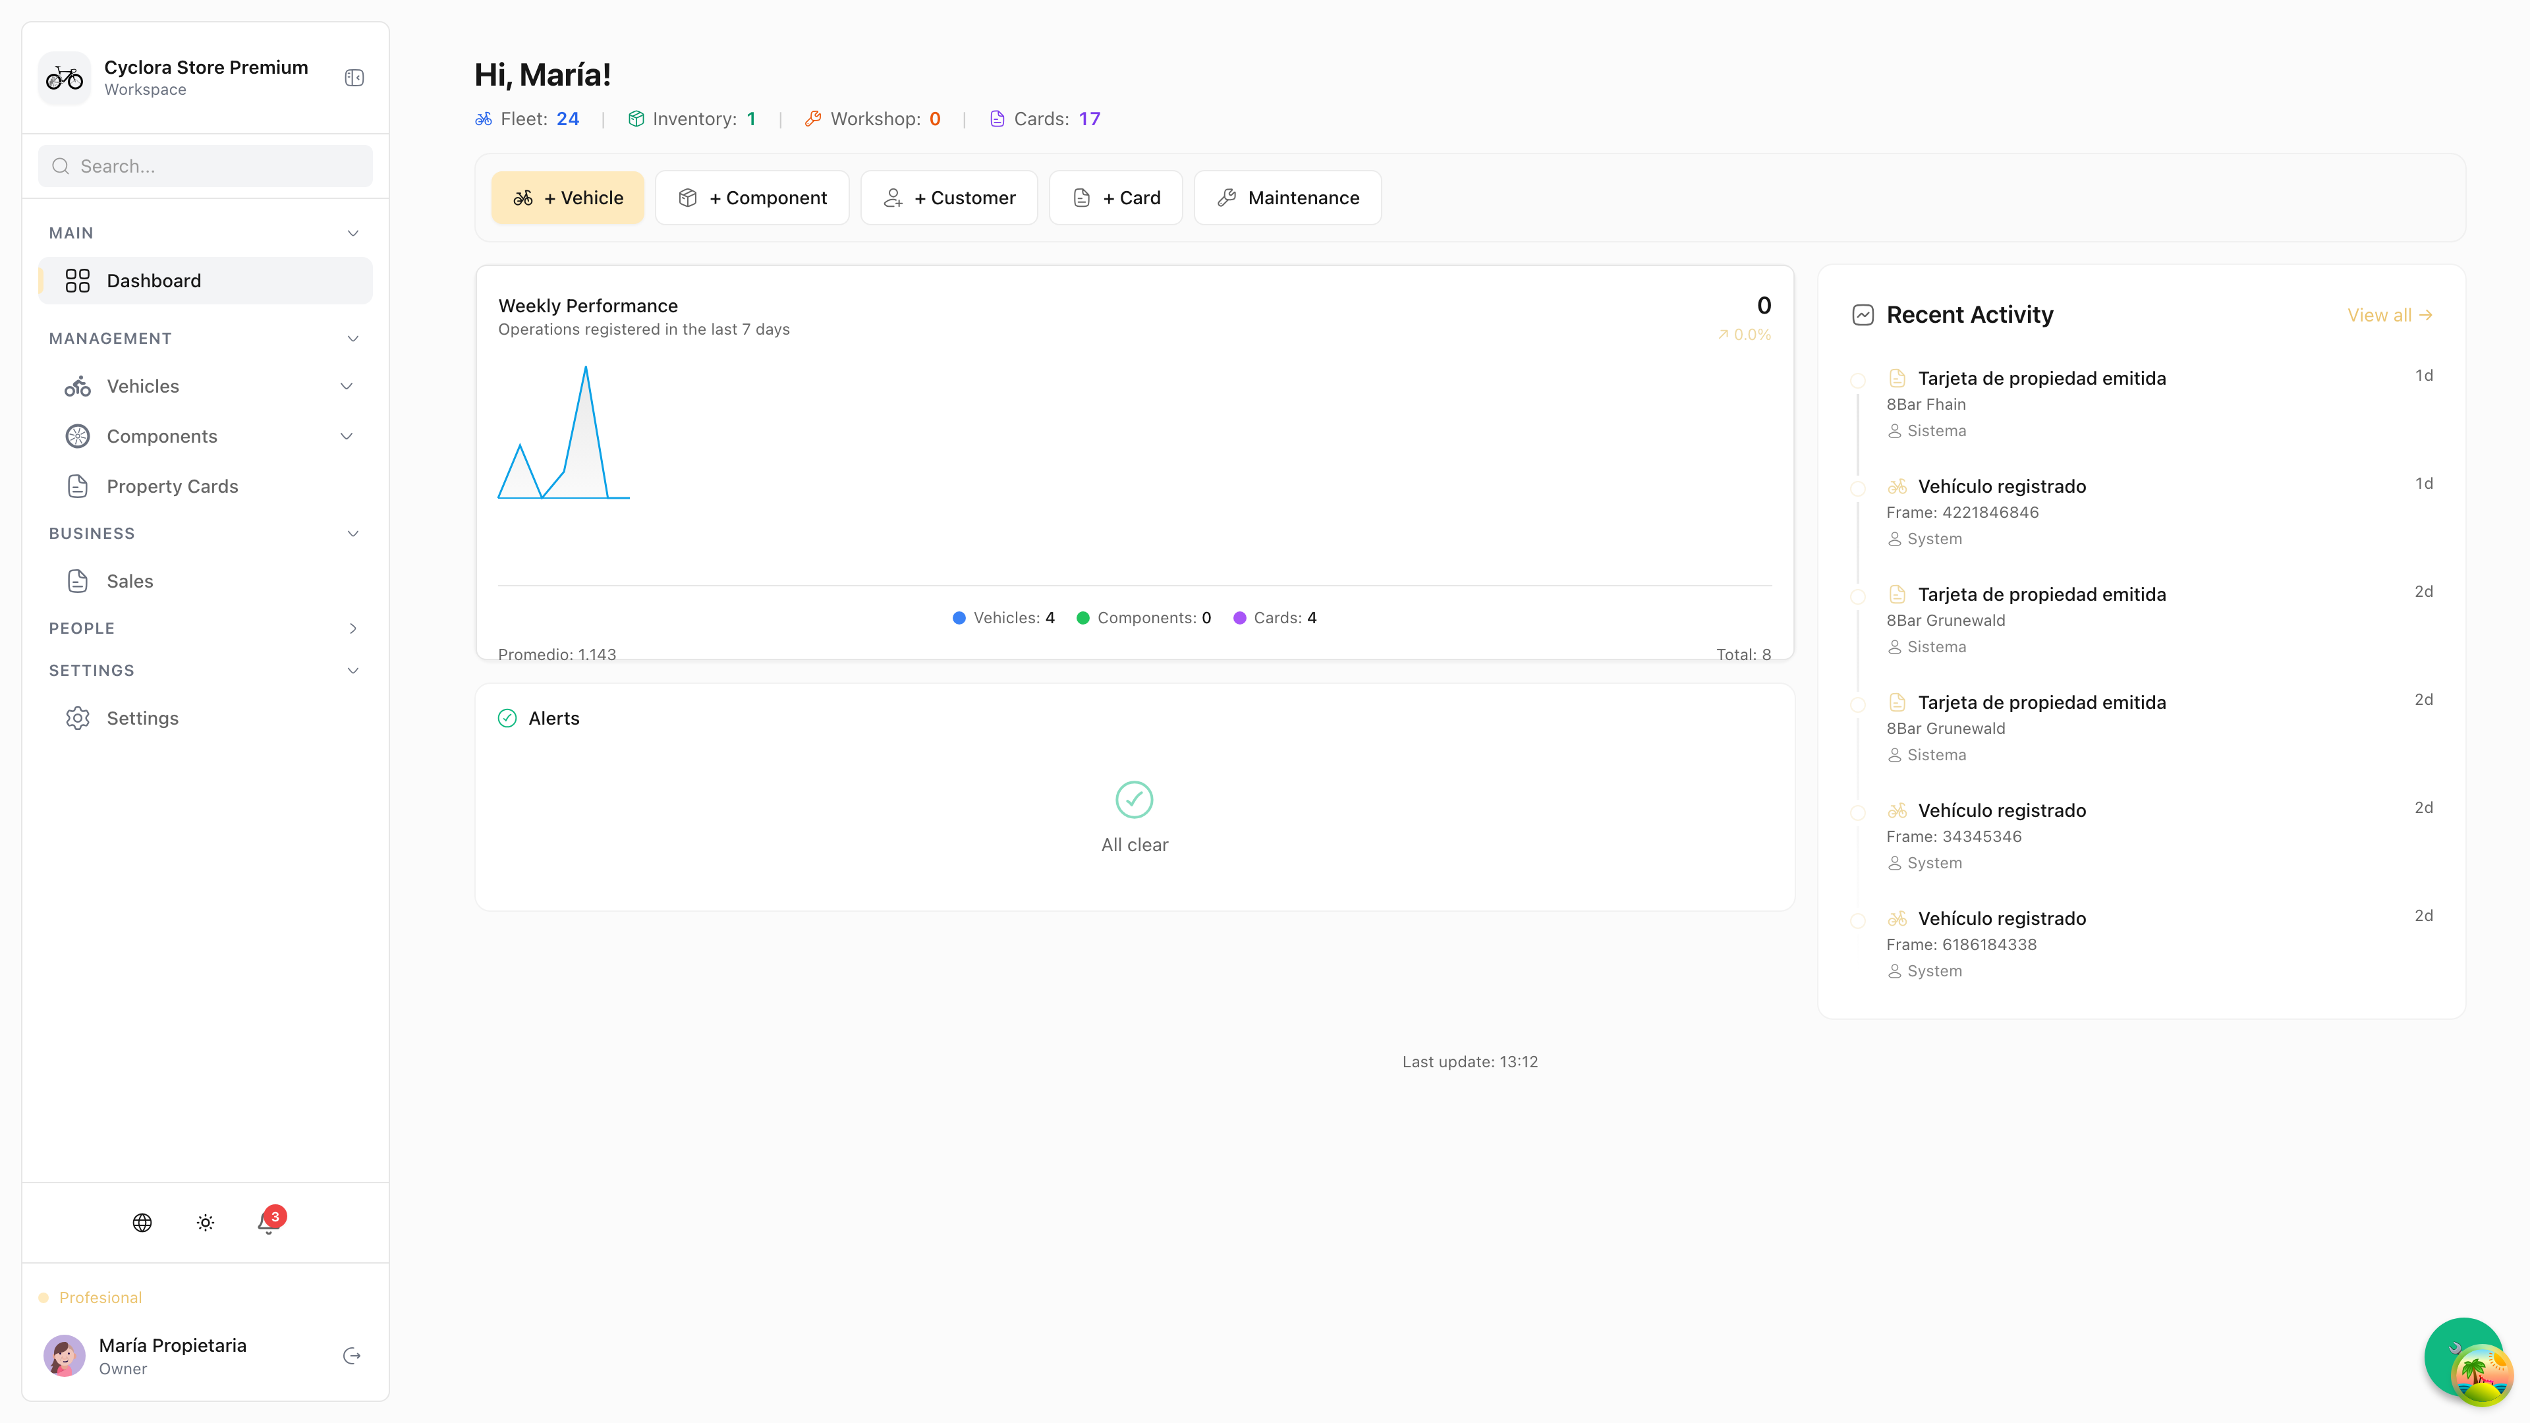The width and height of the screenshot is (2530, 1423).
Task: Collapse the MANAGEMENT section
Action: pyautogui.click(x=352, y=338)
